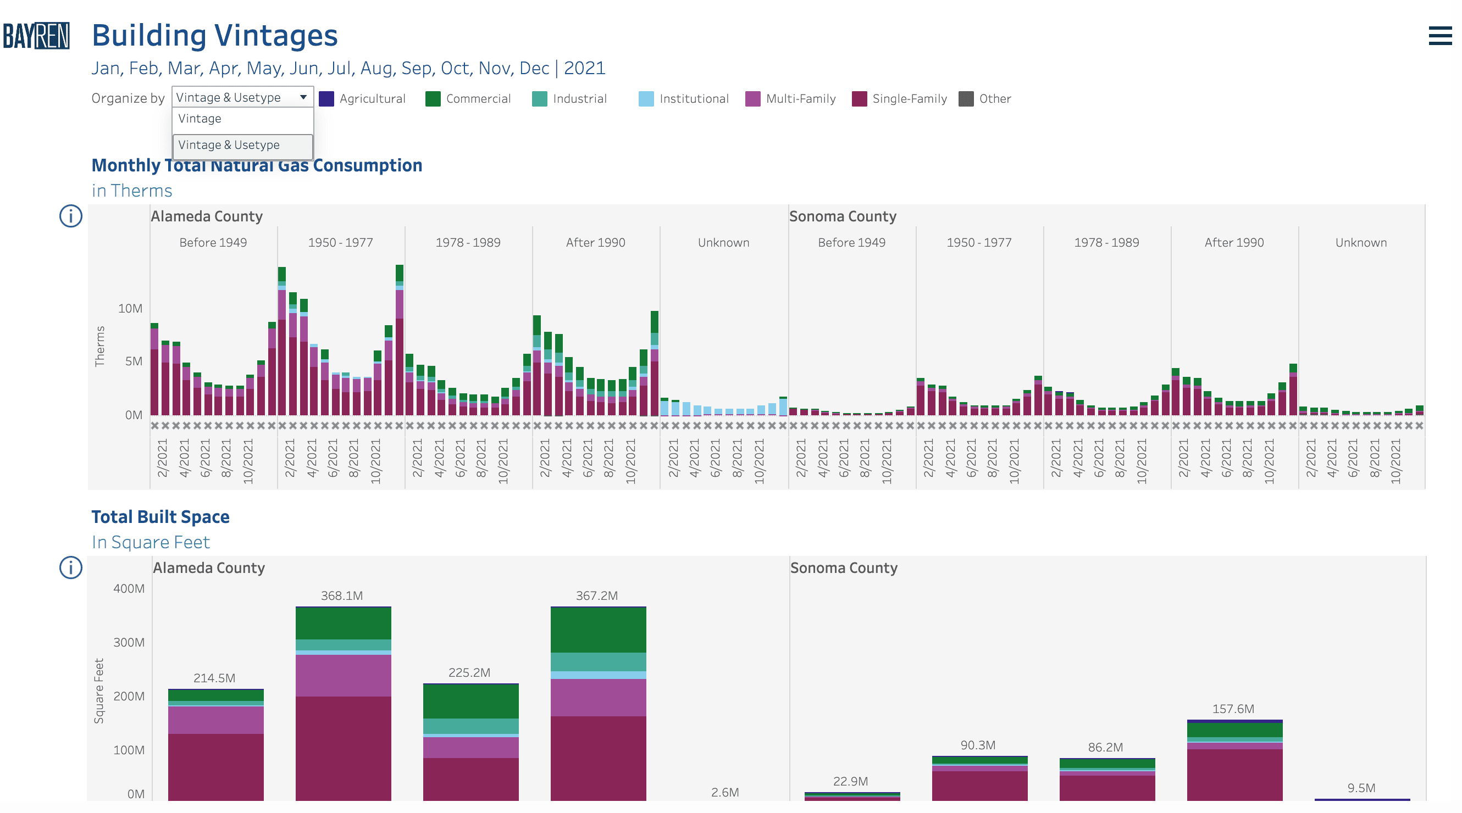Click tallest December bar in Alameda 1950 - 1977
This screenshot has height=813, width=1462.
click(399, 340)
